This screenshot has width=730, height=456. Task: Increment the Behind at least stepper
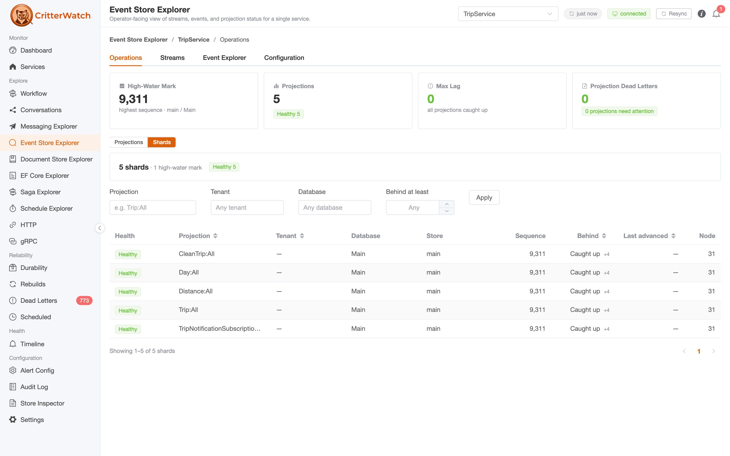tap(447, 204)
